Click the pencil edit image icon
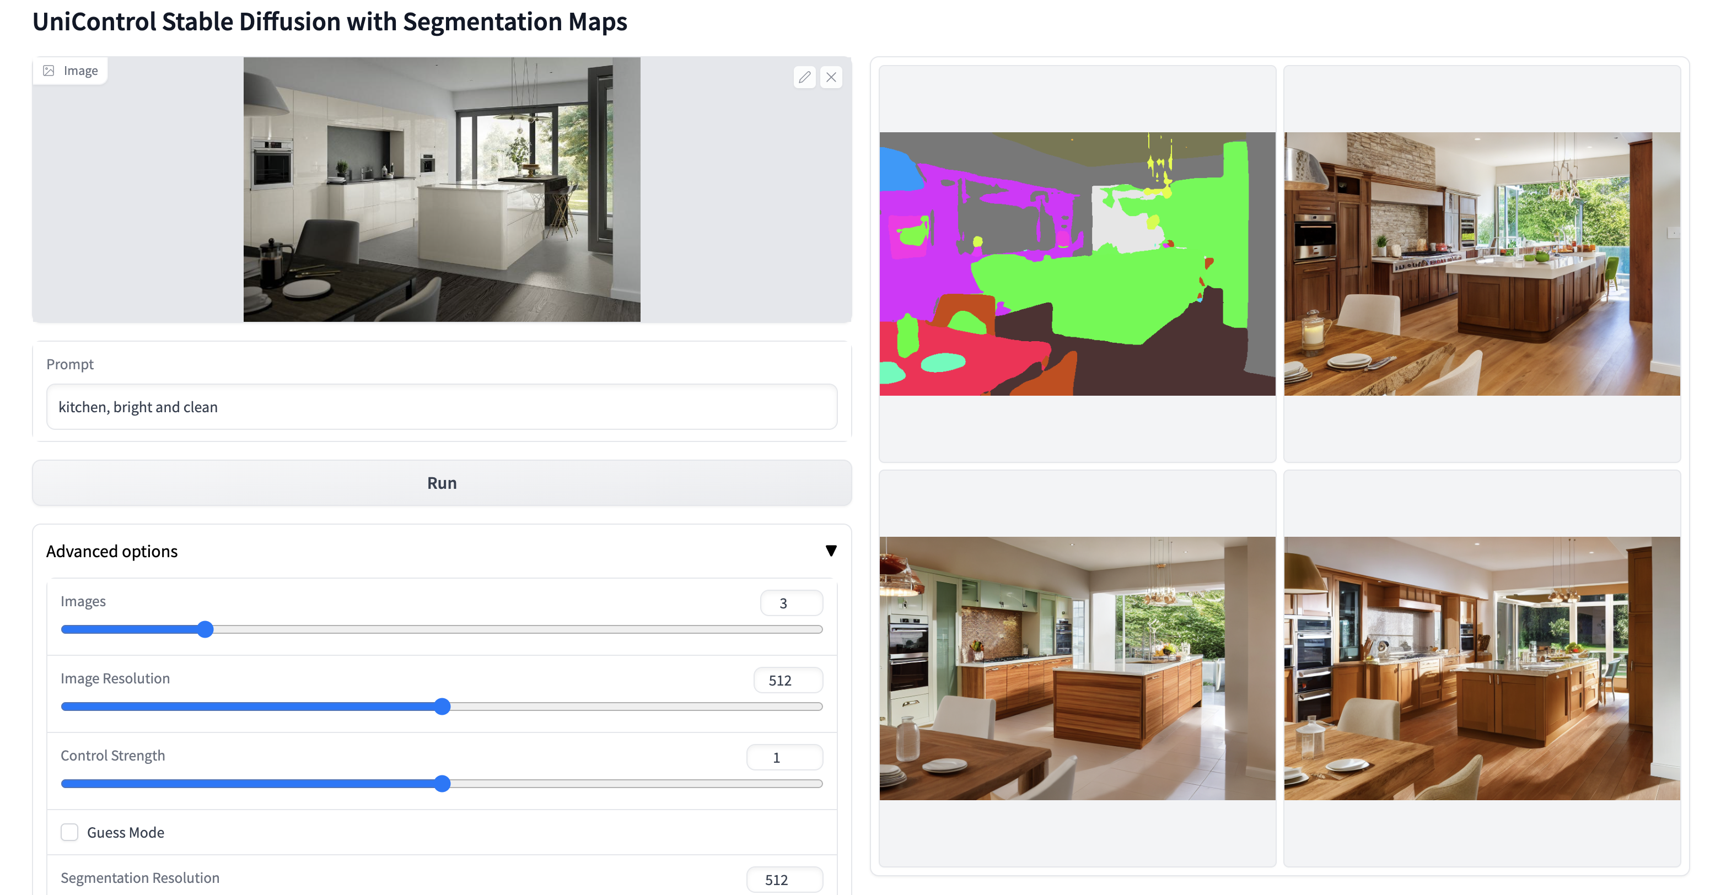The image size is (1710, 895). pos(804,77)
